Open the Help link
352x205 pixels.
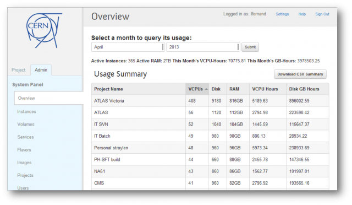point(302,14)
